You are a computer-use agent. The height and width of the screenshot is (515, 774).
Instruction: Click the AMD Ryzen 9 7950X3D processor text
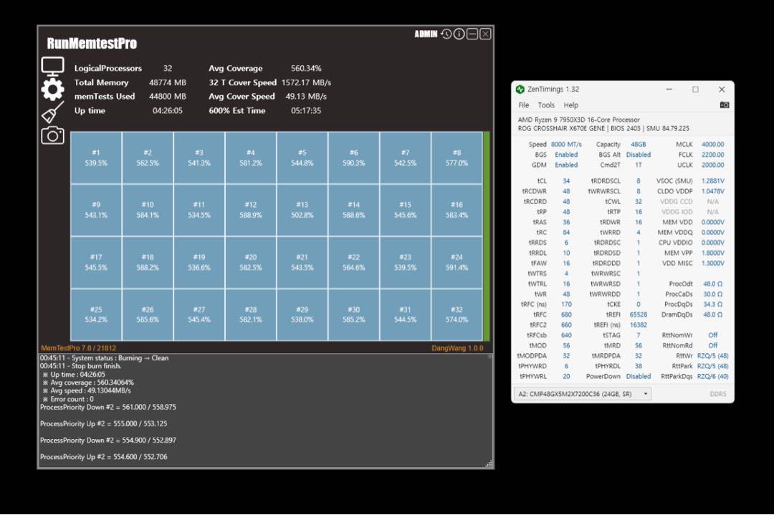pos(578,120)
